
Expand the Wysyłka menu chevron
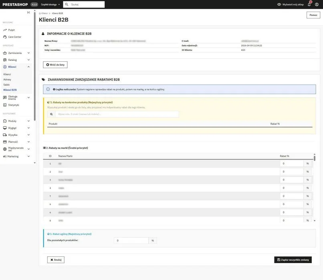[x=28, y=135]
